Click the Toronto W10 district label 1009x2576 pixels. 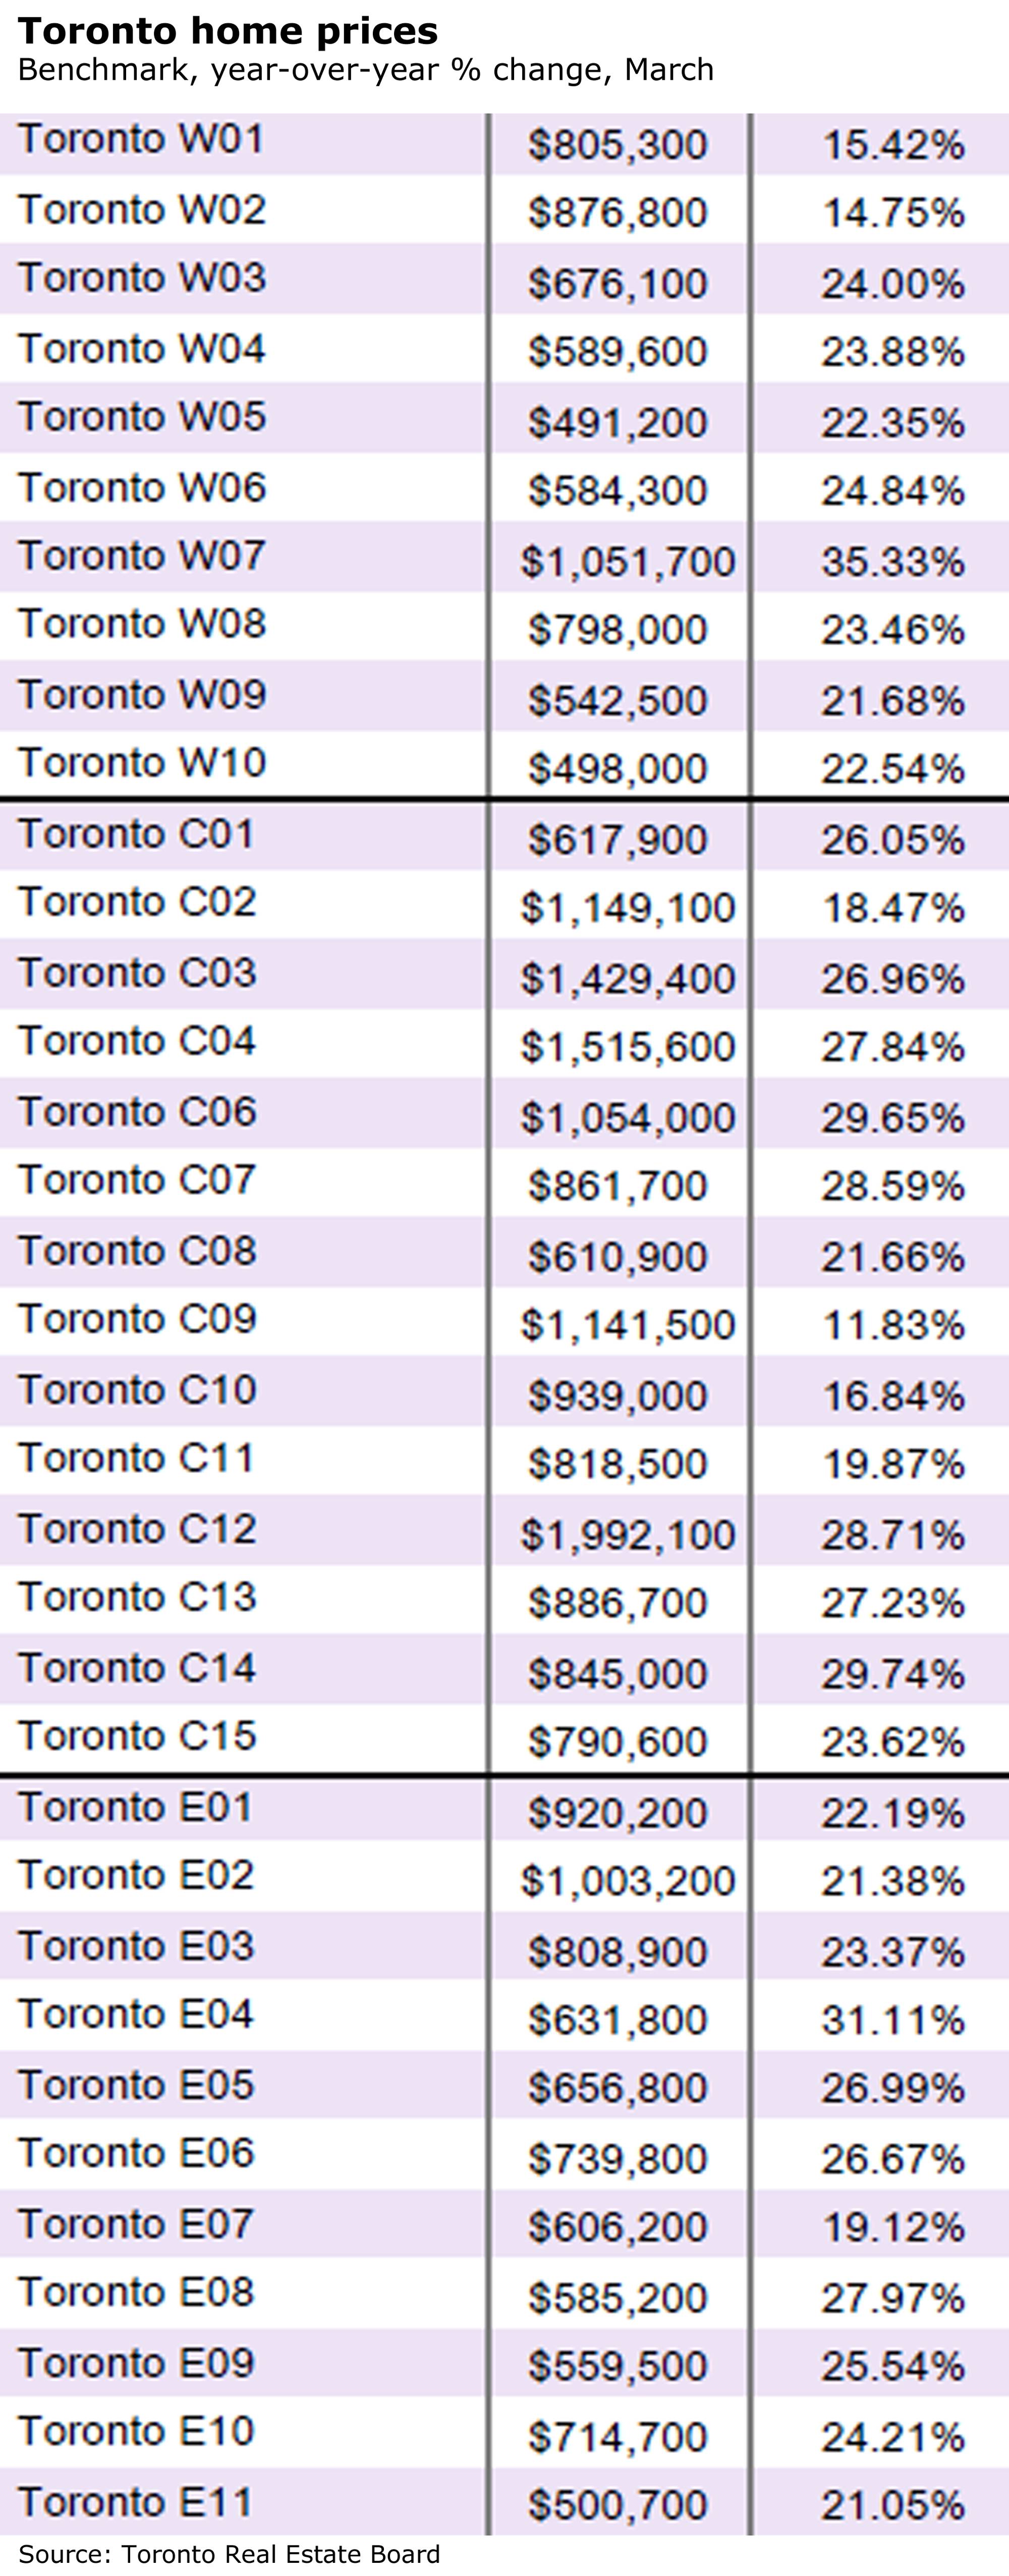point(142,763)
